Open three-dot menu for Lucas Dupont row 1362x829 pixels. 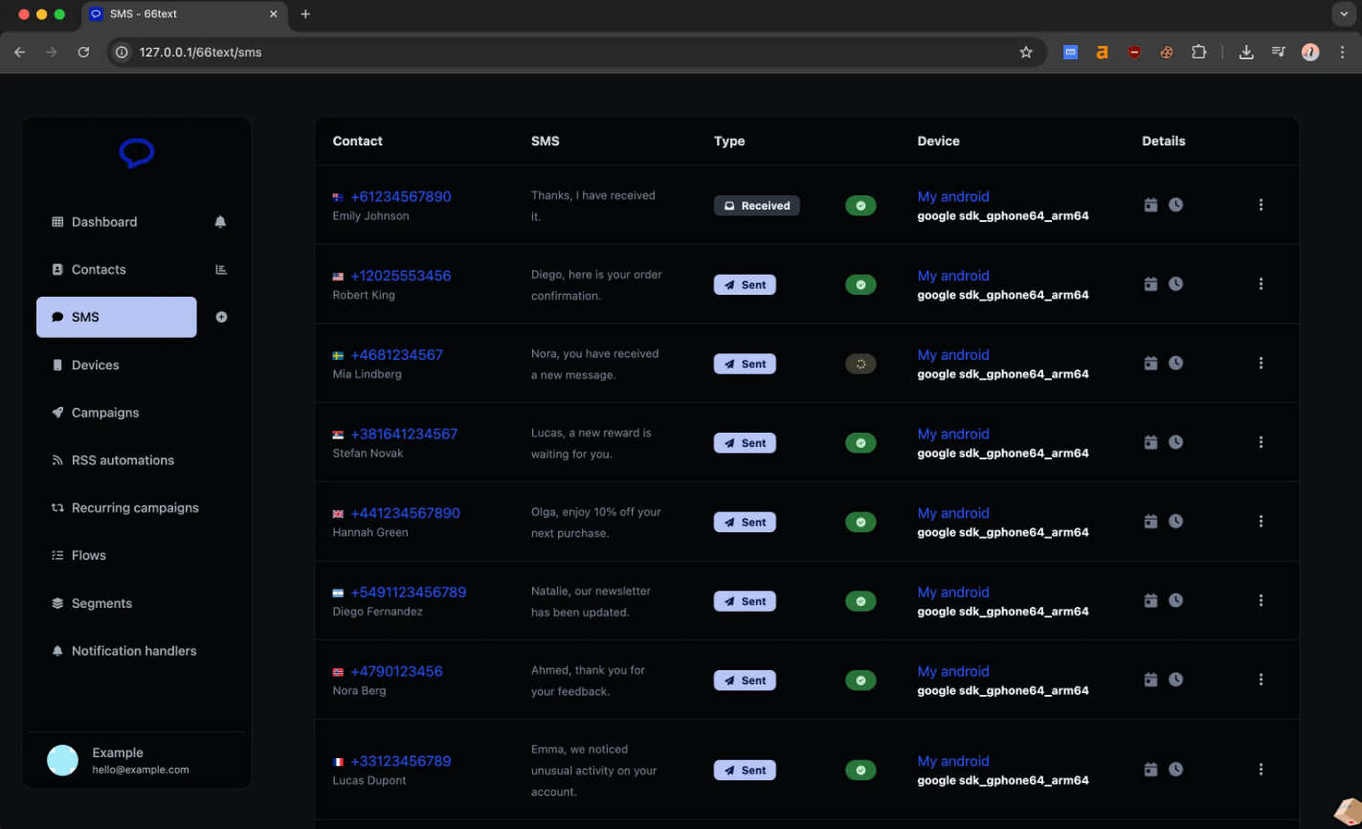1261,770
